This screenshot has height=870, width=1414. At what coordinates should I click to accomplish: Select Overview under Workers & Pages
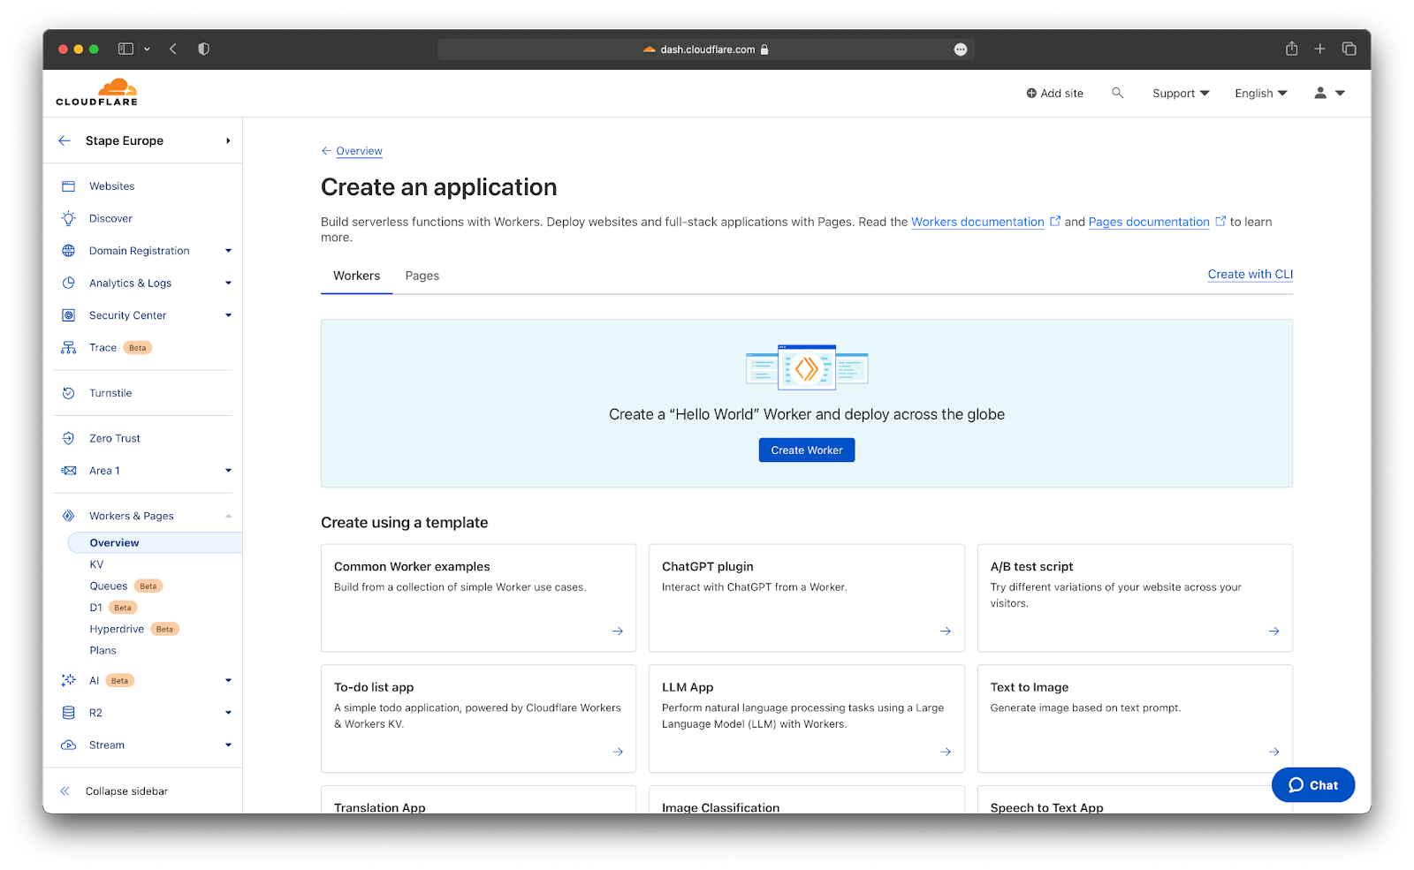tap(155, 542)
